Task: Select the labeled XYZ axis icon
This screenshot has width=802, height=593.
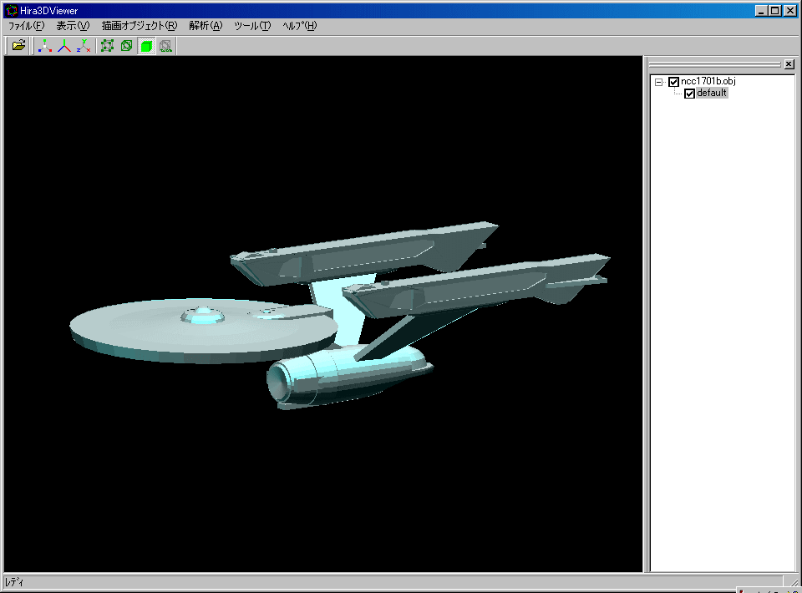Action: [x=84, y=46]
